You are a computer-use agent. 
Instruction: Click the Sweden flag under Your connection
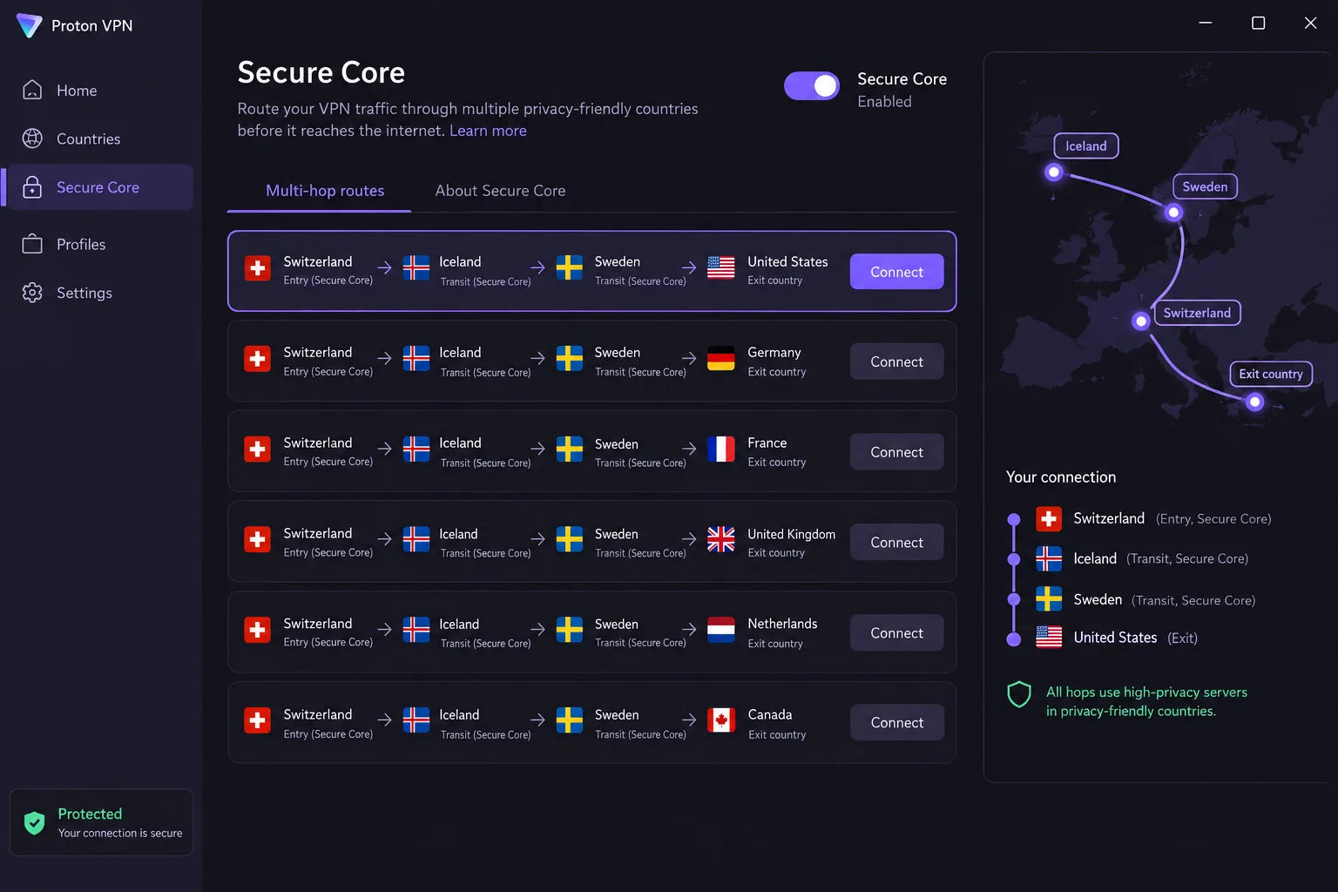pyautogui.click(x=1049, y=599)
